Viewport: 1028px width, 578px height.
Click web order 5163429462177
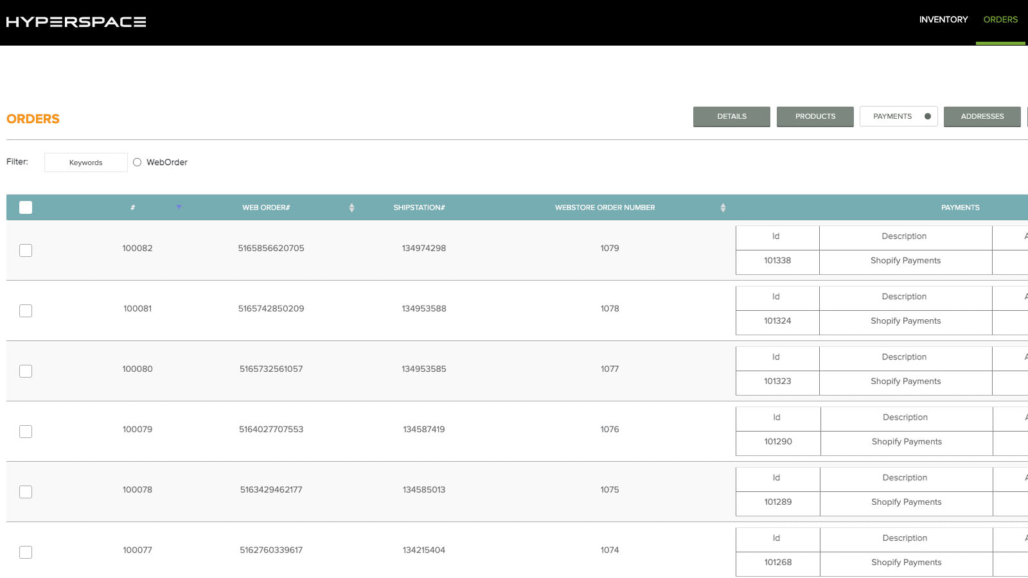point(271,489)
